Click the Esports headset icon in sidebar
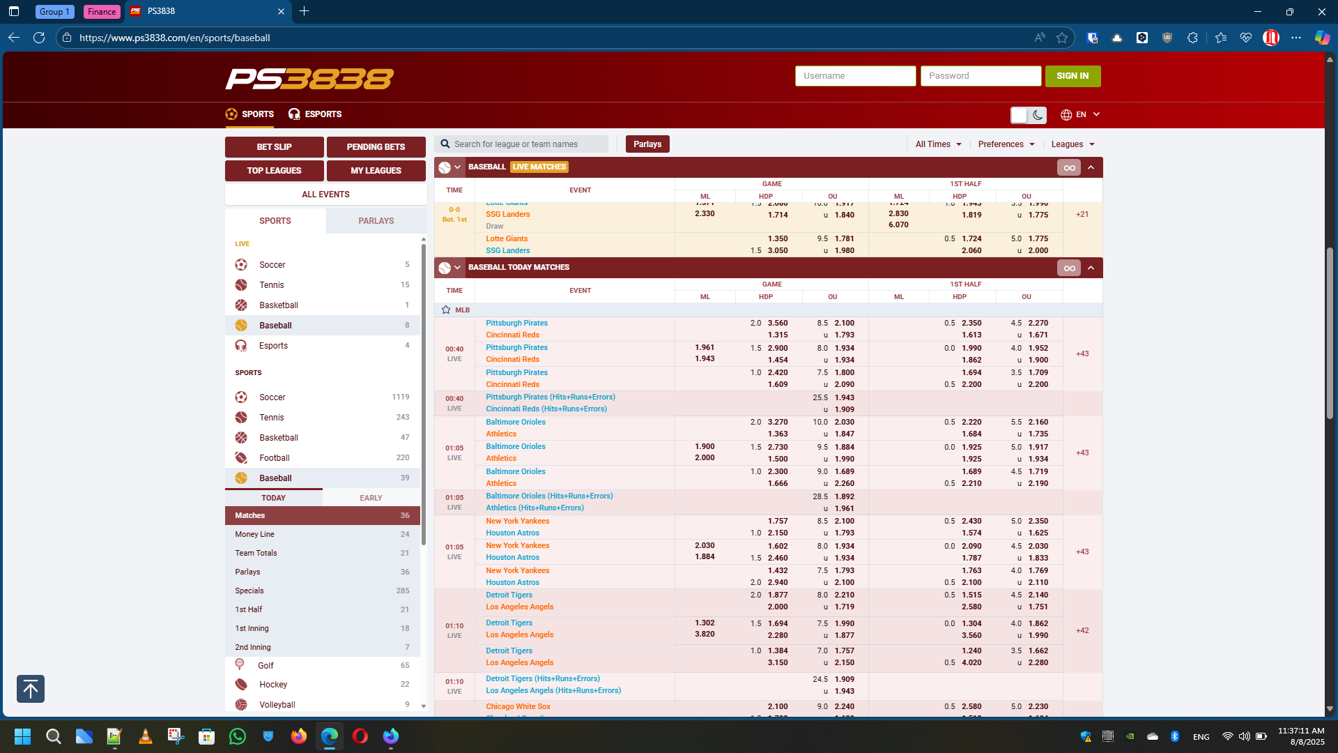The height and width of the screenshot is (753, 1338). [241, 346]
